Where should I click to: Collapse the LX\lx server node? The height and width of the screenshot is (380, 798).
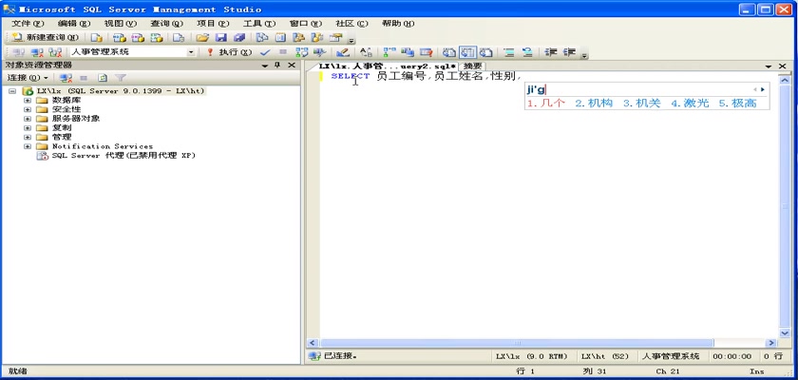12,91
